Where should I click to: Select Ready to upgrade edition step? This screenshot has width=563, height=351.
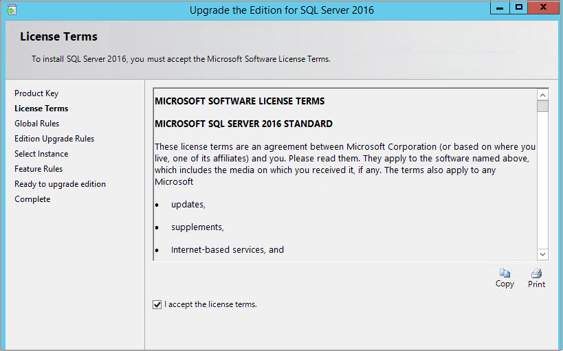[60, 184]
